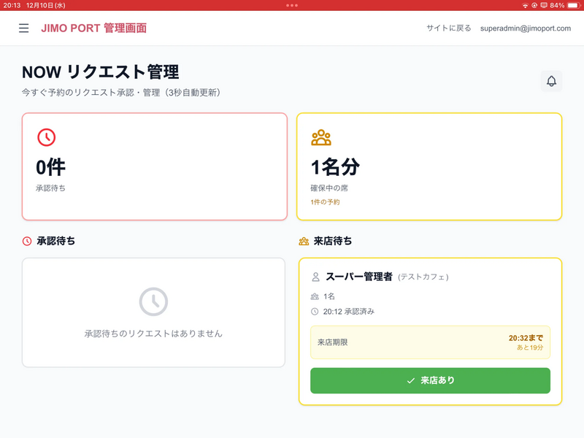Click the large gray clock icon in the empty list

click(153, 301)
